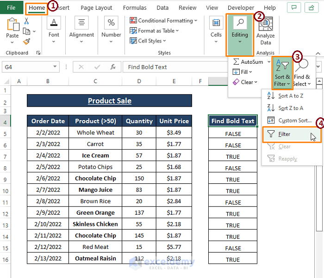The image size is (324, 278).
Task: Collapse the ribbon chevron
Action: click(318, 53)
